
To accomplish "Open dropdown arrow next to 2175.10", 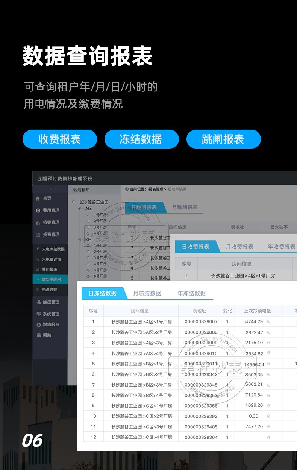I will tap(269, 343).
